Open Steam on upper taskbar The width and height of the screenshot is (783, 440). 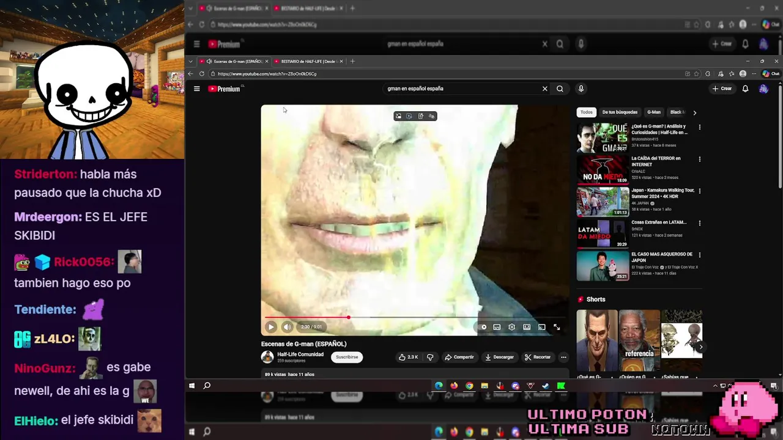[x=546, y=386]
